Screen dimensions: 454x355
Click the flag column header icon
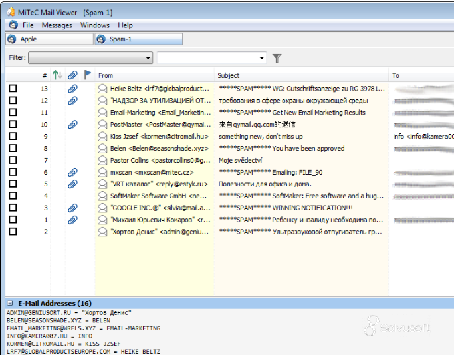point(88,75)
